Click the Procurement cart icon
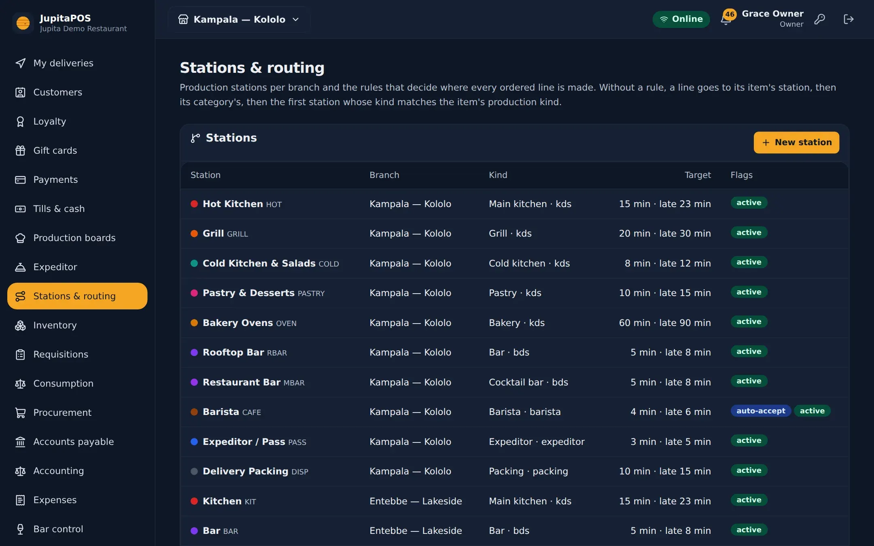This screenshot has height=546, width=874. [20, 413]
